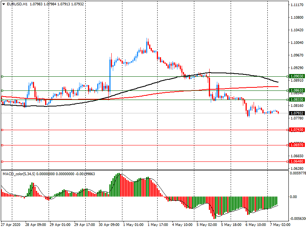The height and width of the screenshot is (229, 306).
Task: Grab left handle of the 1.08330 green line
Action: 2,100
